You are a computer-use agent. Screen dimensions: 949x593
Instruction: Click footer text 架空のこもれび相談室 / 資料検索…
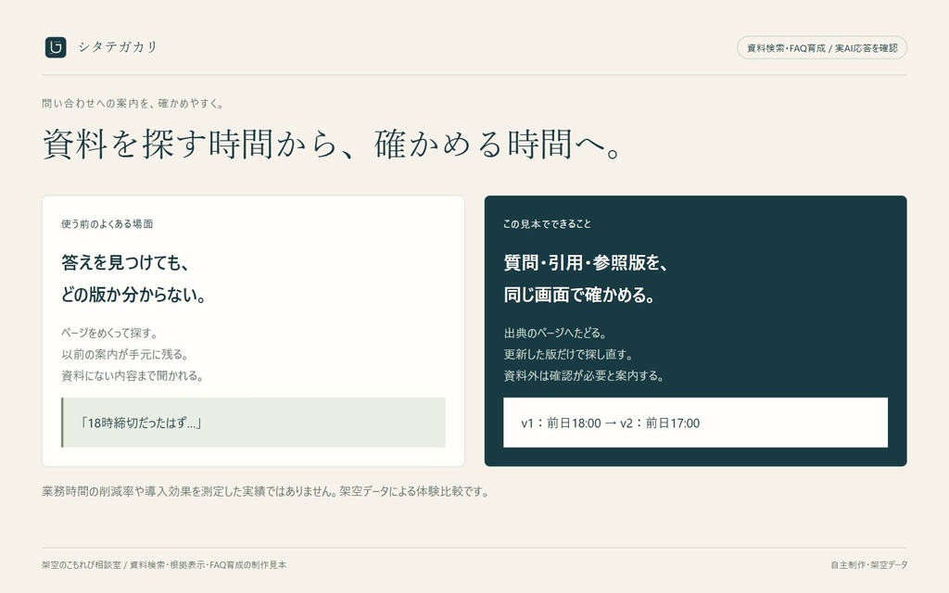164,564
